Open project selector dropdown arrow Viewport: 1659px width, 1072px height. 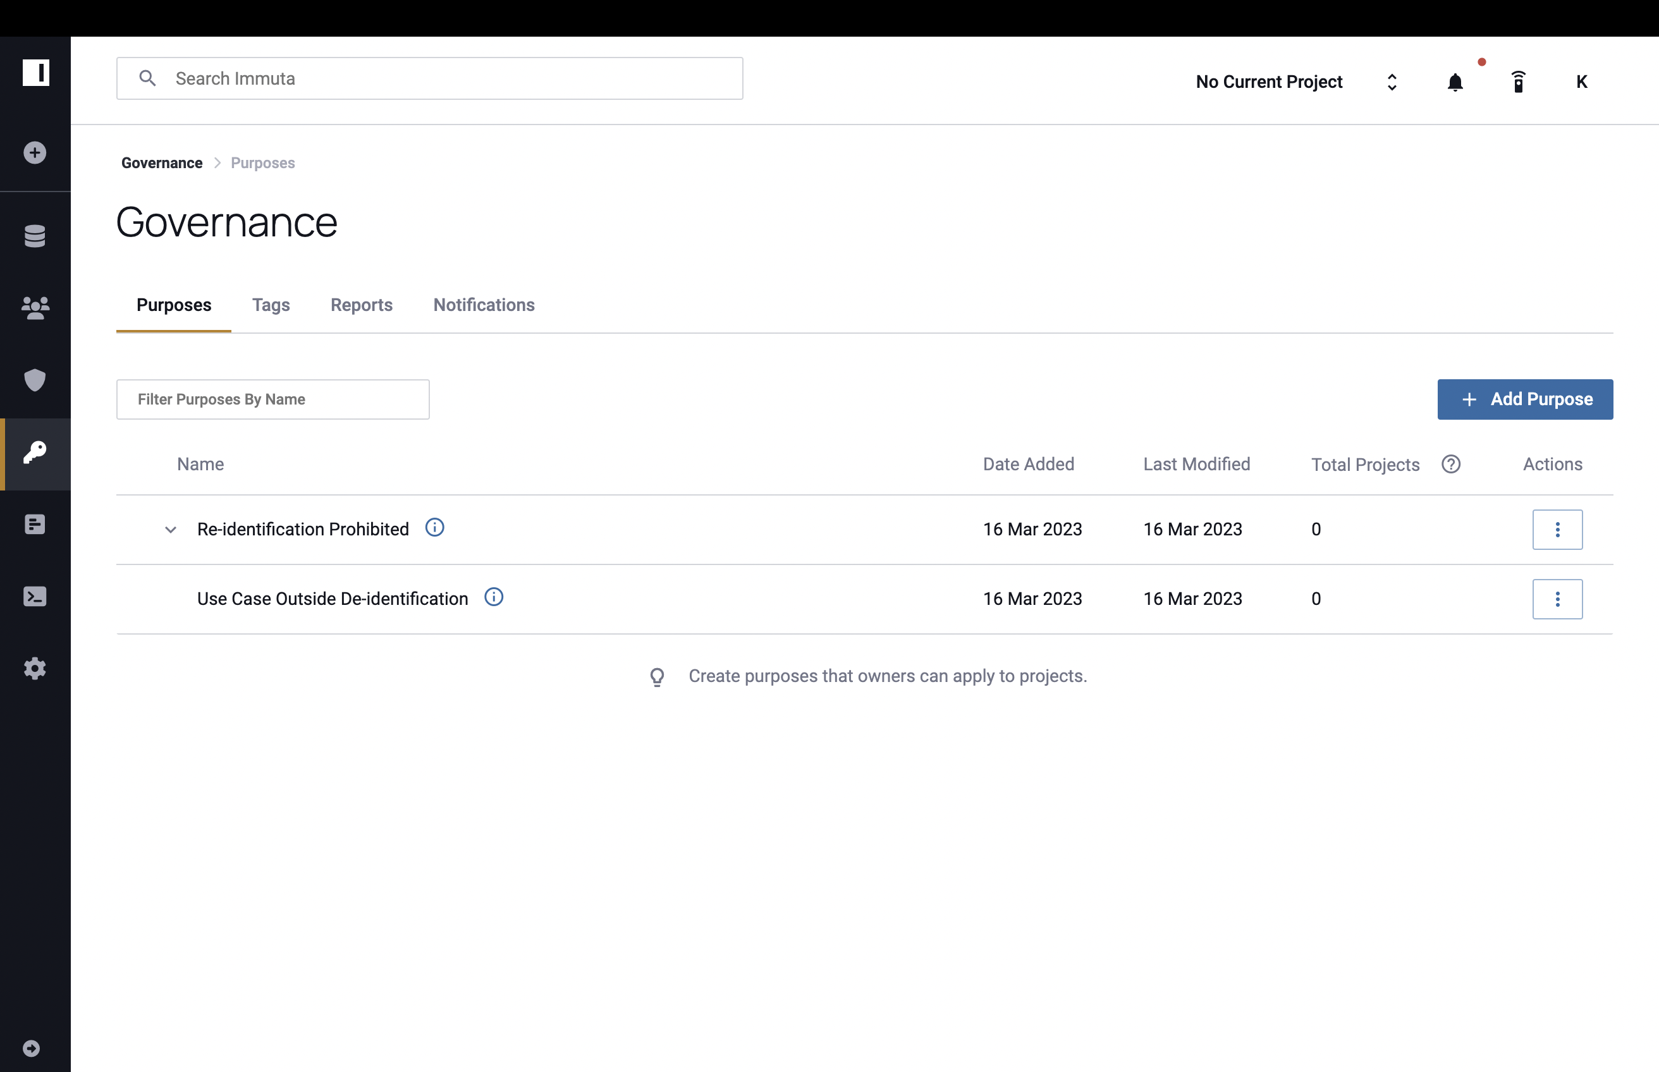(1390, 81)
